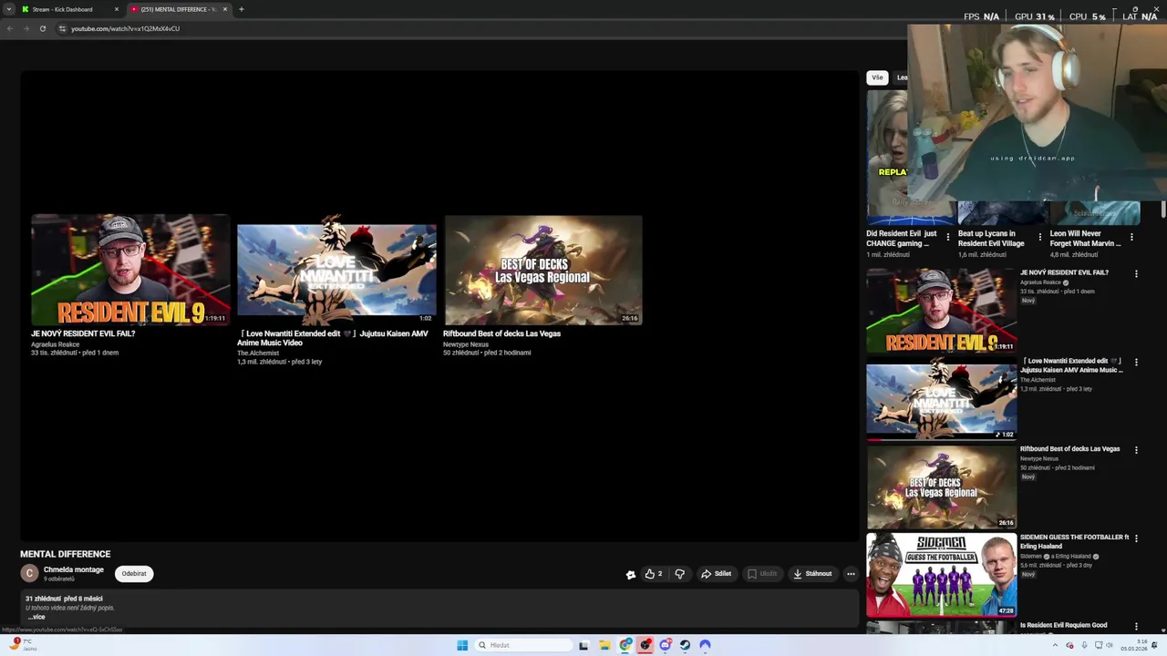
Task: Open Chmelda montage channel link
Action: click(x=74, y=569)
